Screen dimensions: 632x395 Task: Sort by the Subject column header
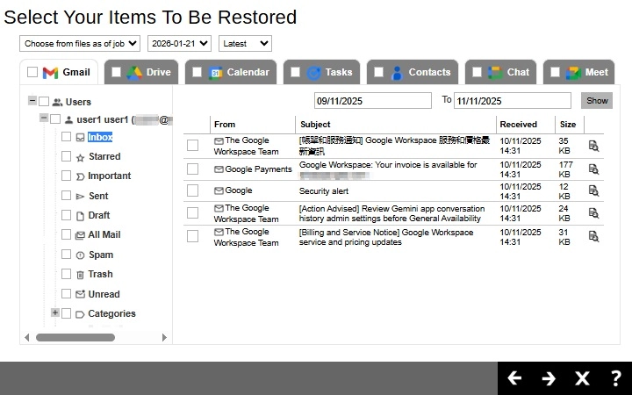315,125
